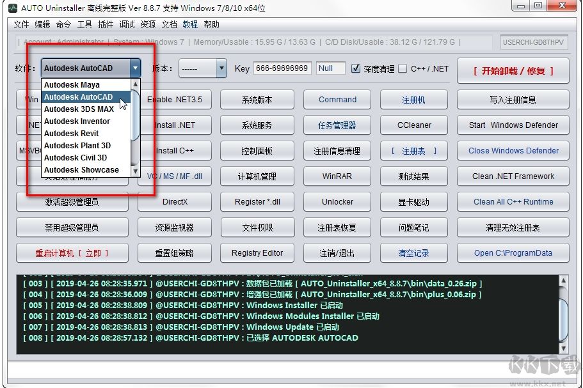Click 清空记录 to clear the log
Image resolution: width=583 pixels, height=388 pixels.
tap(413, 252)
